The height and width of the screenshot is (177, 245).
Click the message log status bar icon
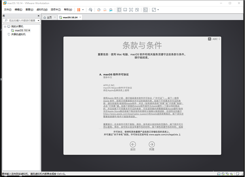[238, 174]
